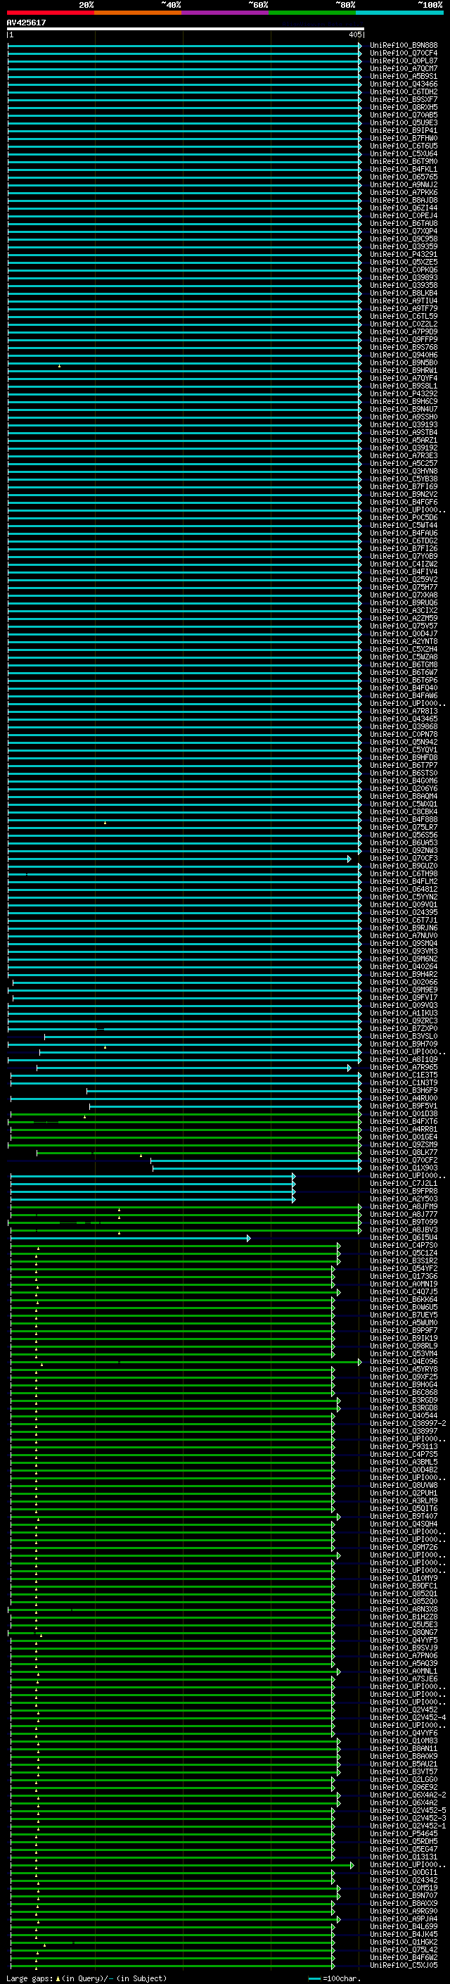The width and height of the screenshot is (450, 1984).
Task: Click the UniRef100_C0PKQ6 label
Action: (x=404, y=270)
